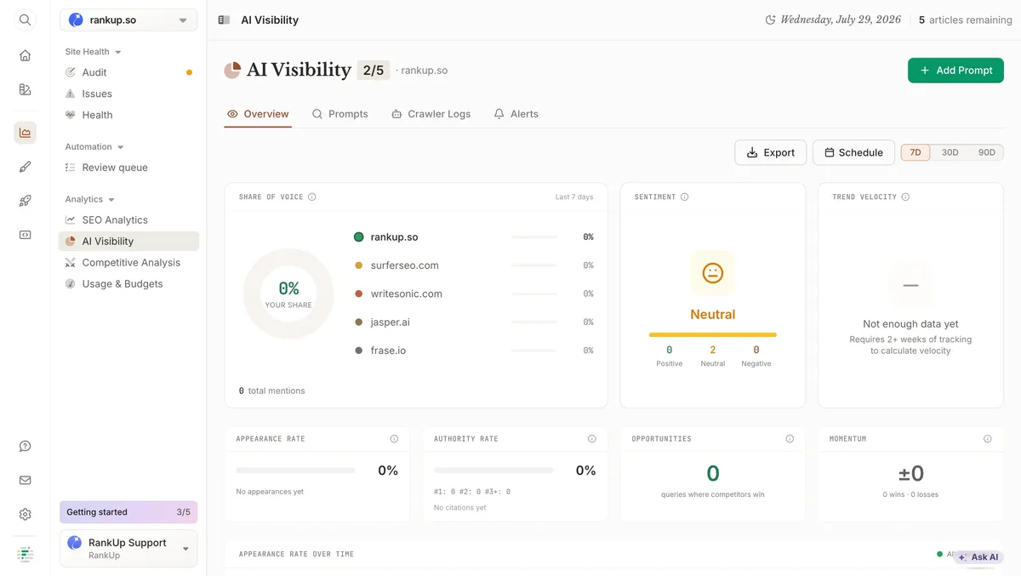This screenshot has width=1021, height=576.
Task: Show info for Sentiment card
Action: [685, 197]
